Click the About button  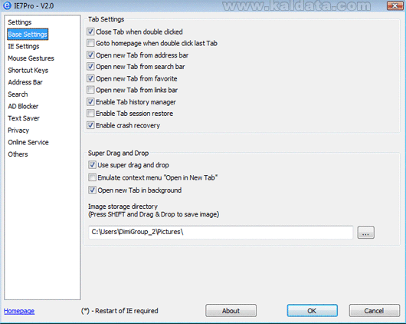(x=231, y=311)
